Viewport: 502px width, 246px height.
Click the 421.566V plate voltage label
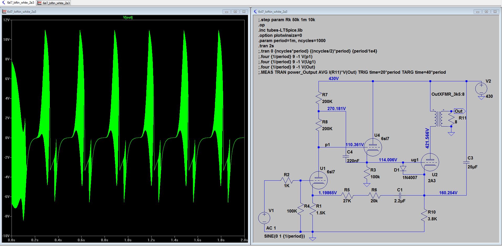tap(427, 138)
